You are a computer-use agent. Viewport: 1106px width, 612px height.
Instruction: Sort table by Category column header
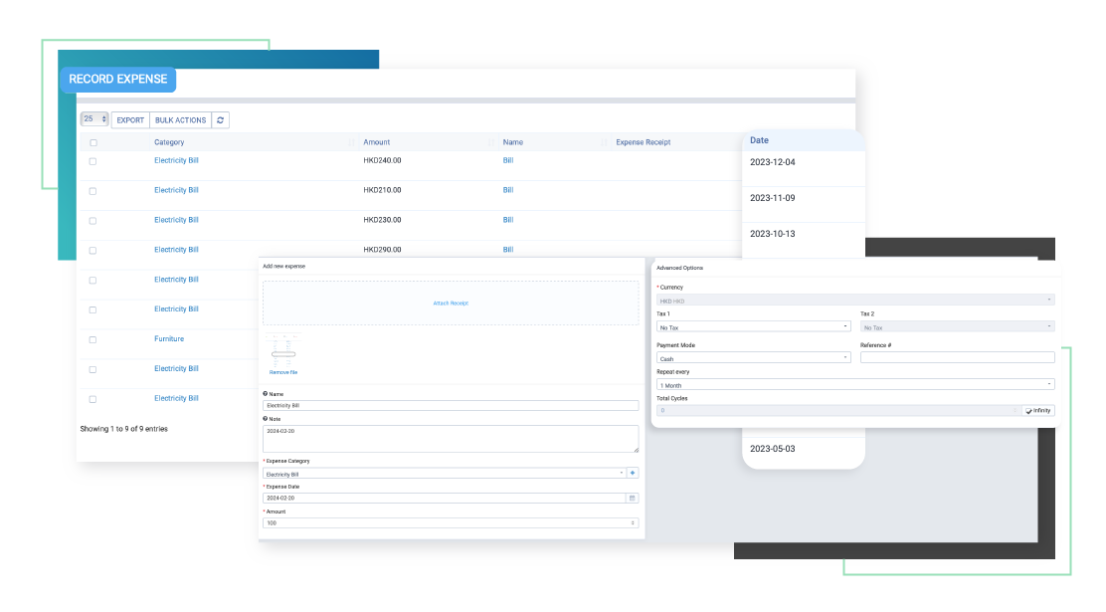pos(168,142)
